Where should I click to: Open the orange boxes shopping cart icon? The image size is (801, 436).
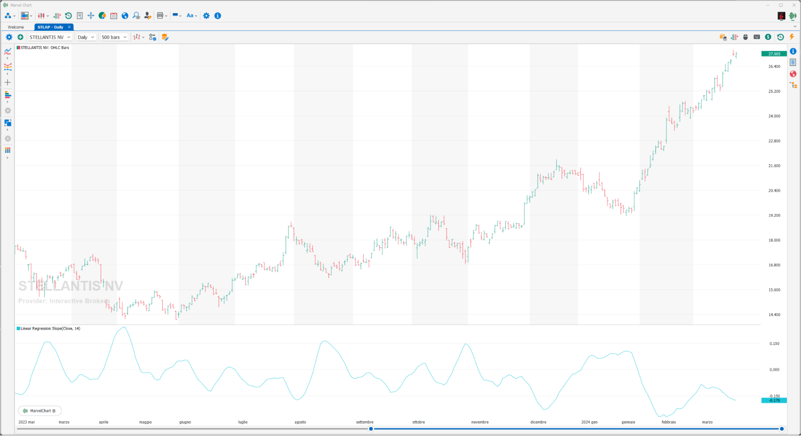pyautogui.click(x=723, y=37)
